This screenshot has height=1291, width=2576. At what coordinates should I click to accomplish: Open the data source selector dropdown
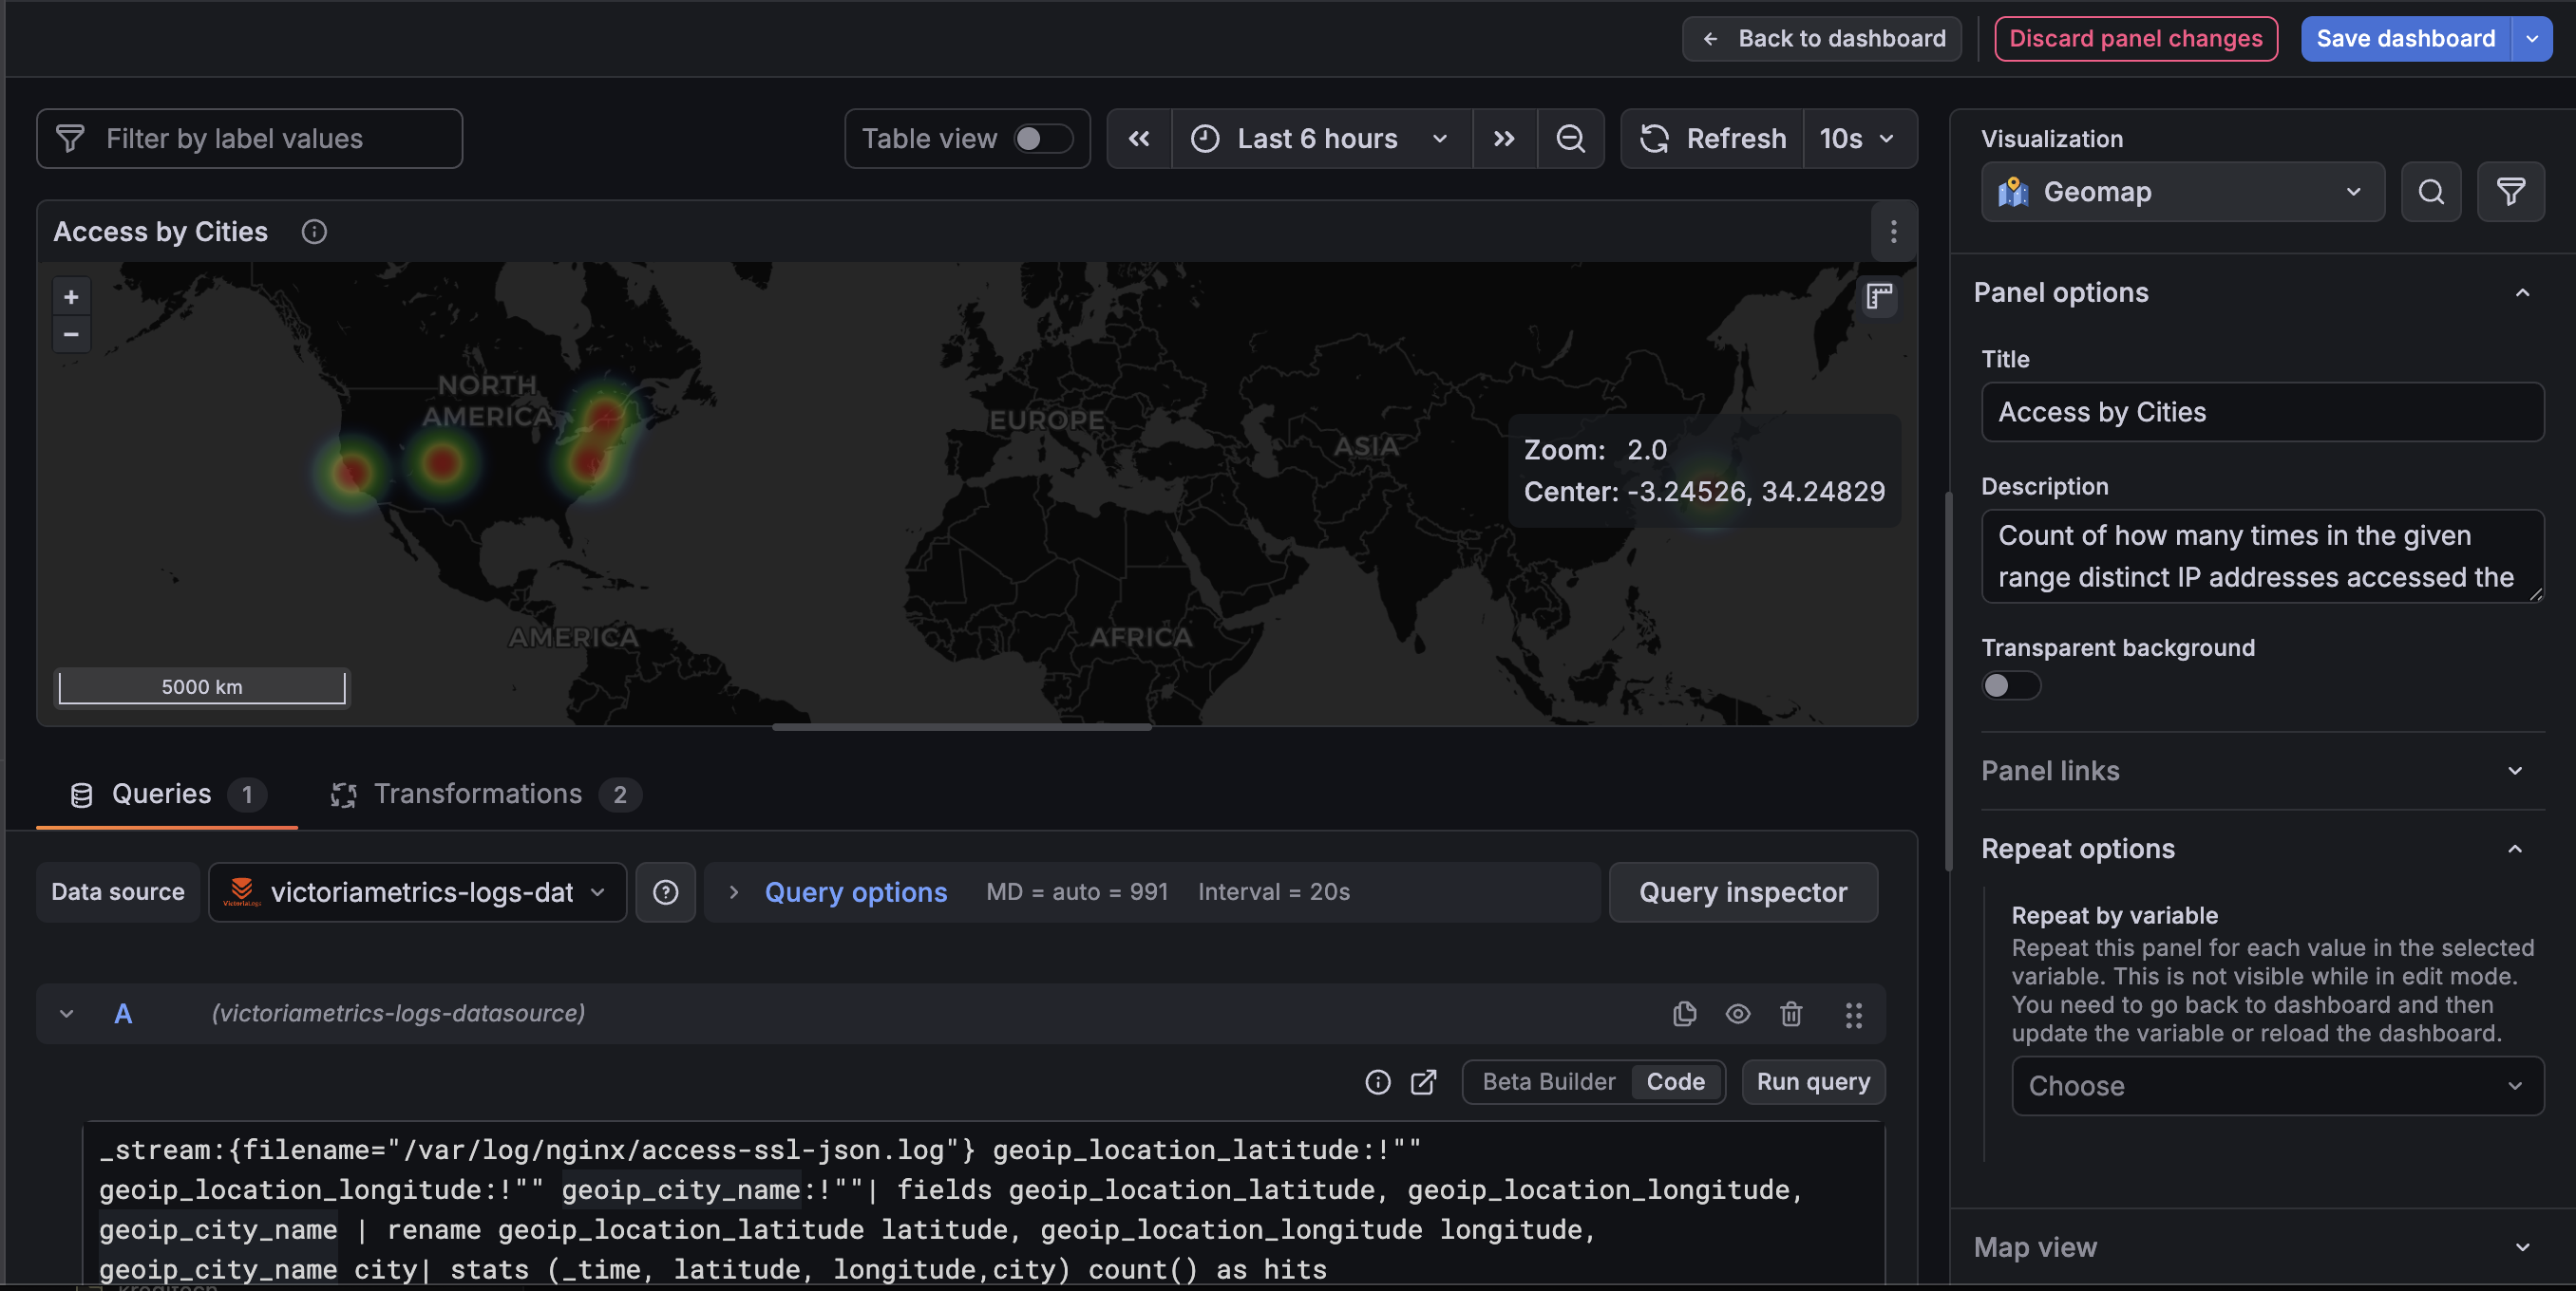point(417,892)
